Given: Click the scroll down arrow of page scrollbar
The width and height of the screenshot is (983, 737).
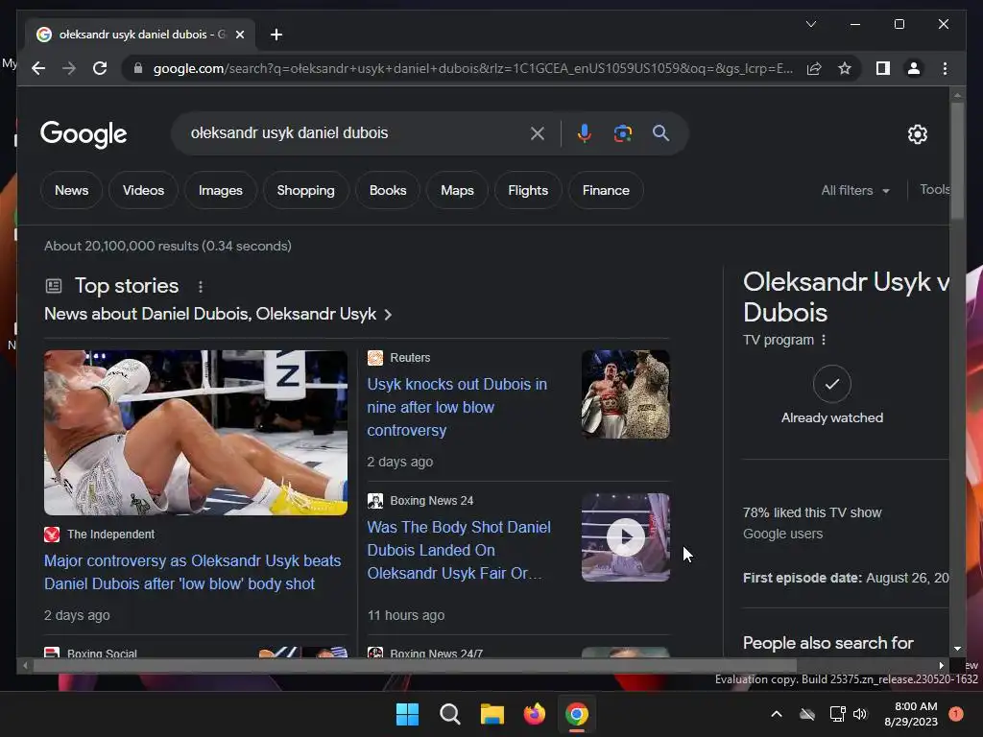Looking at the screenshot, I should point(957,649).
